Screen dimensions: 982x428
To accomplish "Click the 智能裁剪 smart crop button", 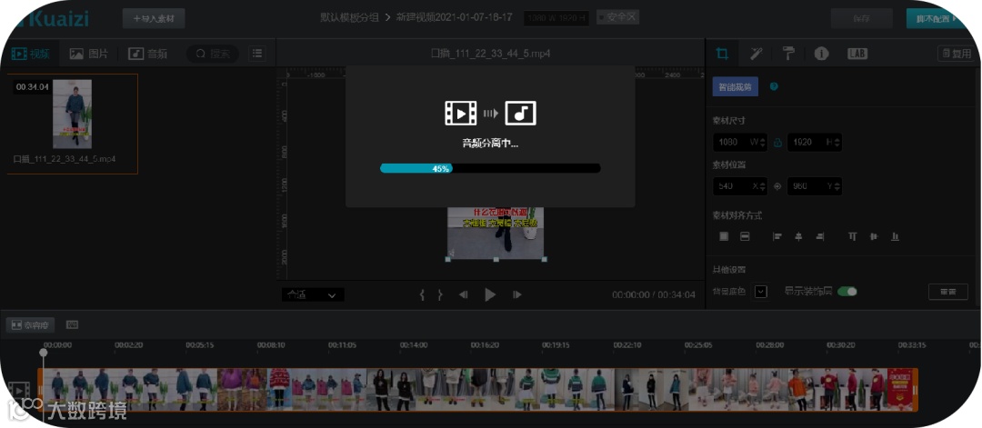I will (736, 87).
